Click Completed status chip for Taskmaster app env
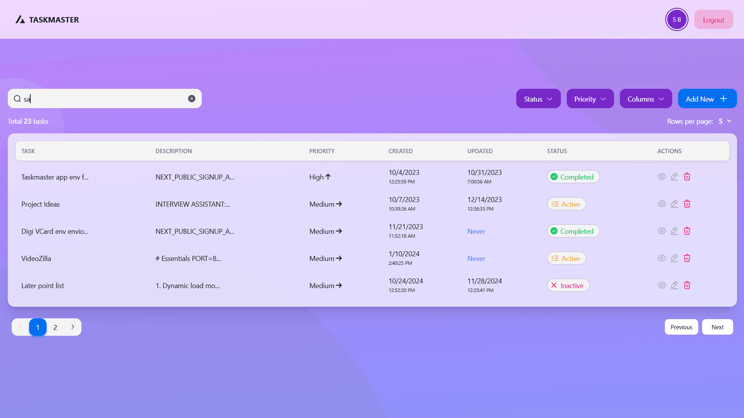Screen dimensions: 744x418 [x=573, y=177]
